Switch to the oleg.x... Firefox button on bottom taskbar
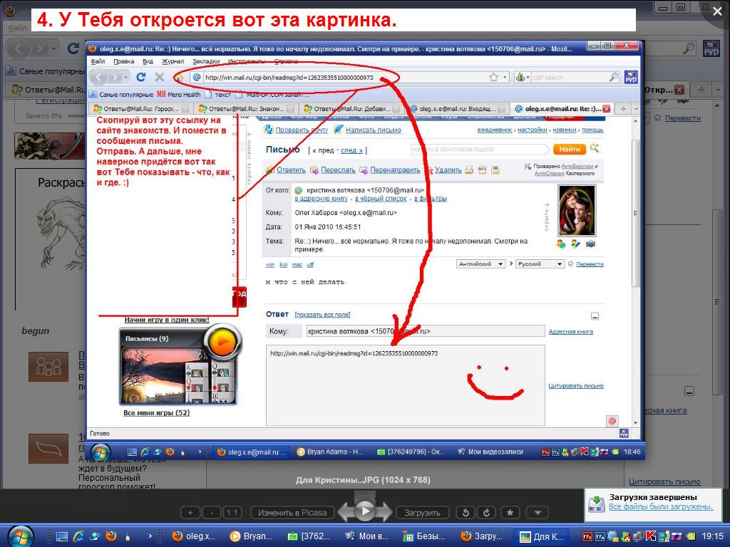This screenshot has width=730, height=547. pyautogui.click(x=194, y=536)
